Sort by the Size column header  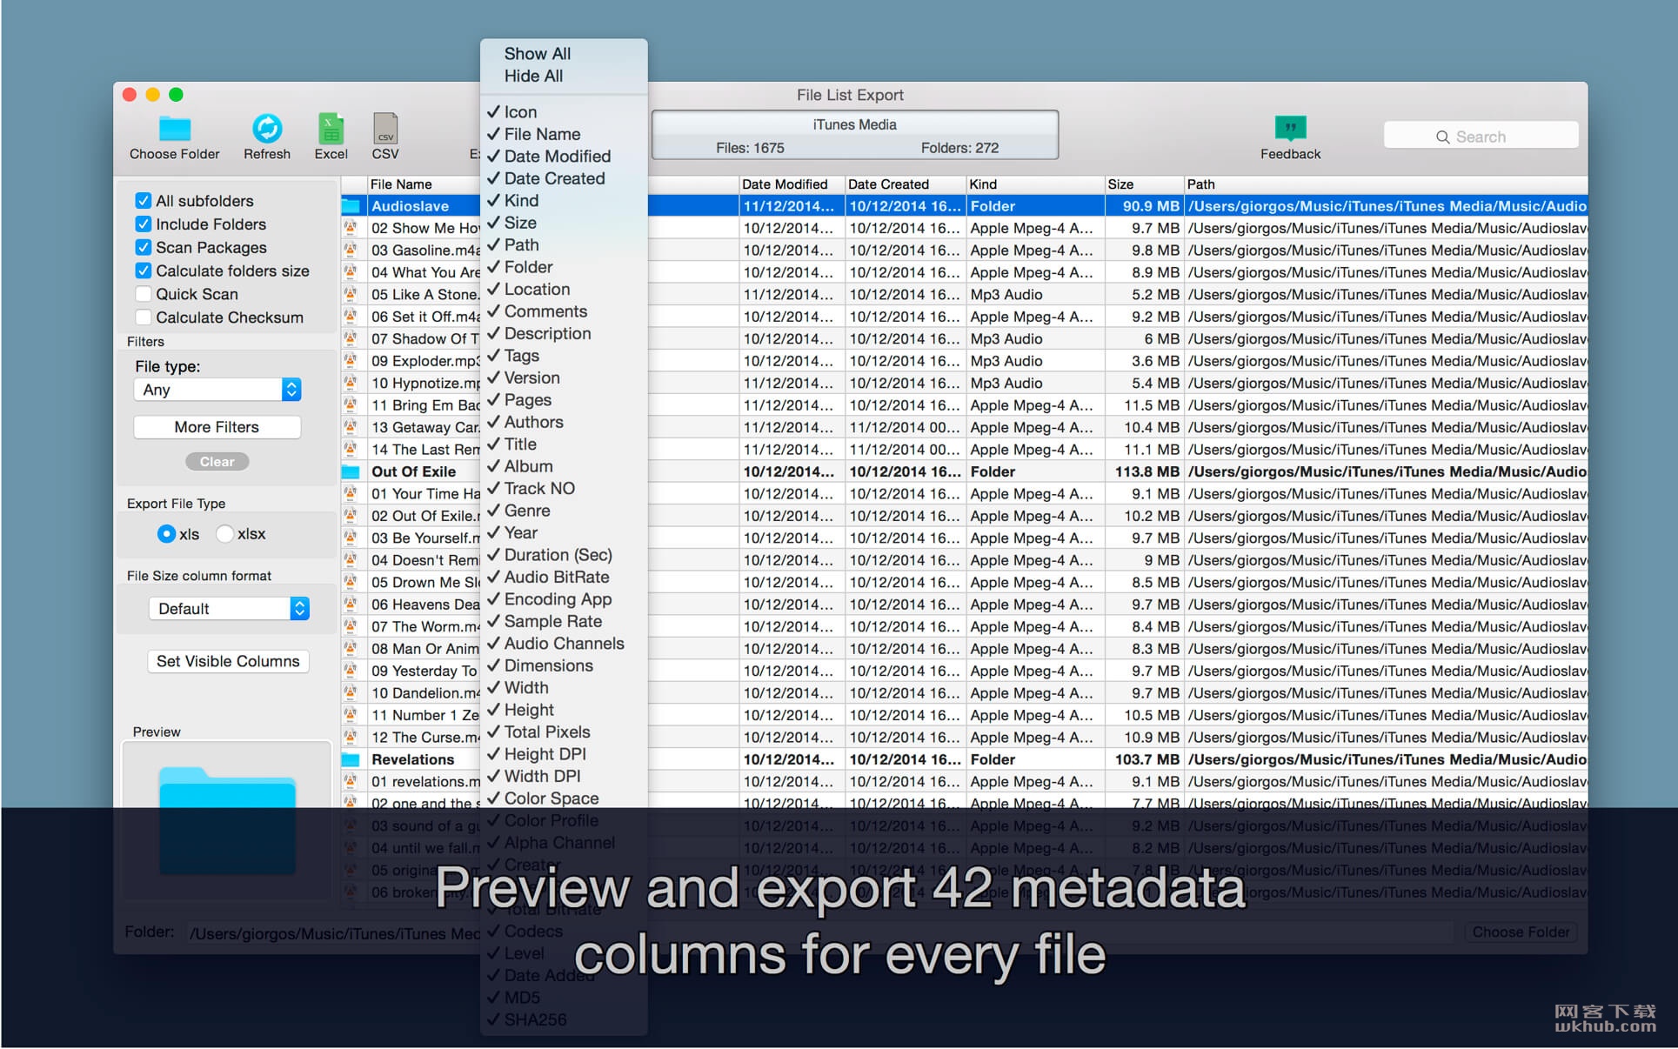point(1143,184)
